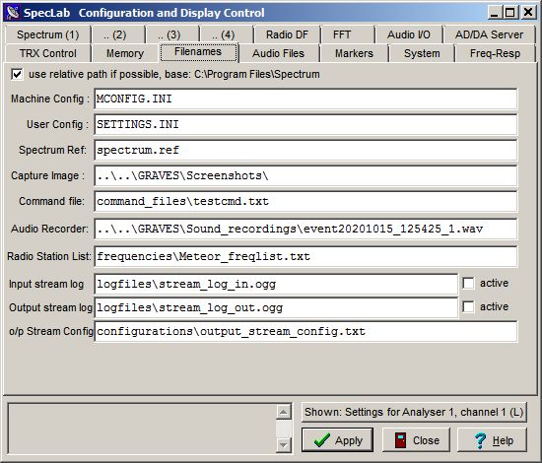Open the System tab
Screen dimensions: 542x463
[422, 53]
